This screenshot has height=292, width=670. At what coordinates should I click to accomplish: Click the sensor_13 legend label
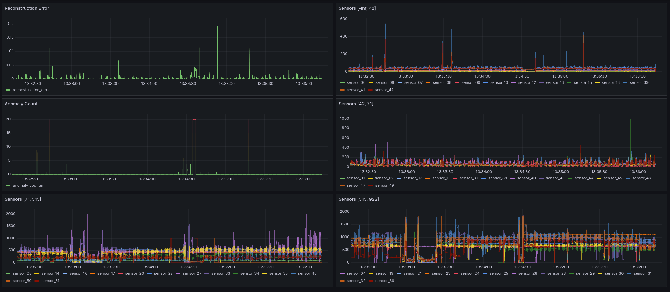[555, 83]
